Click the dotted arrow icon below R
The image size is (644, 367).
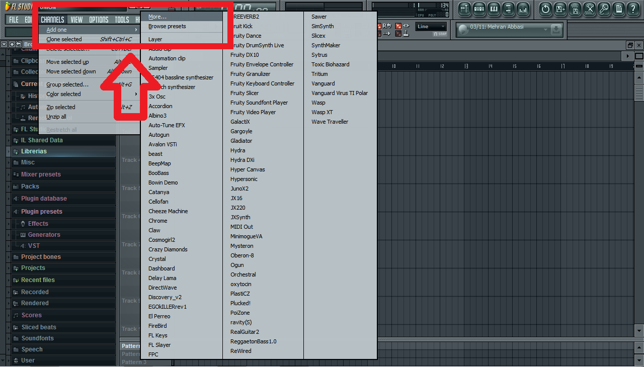[387, 34]
